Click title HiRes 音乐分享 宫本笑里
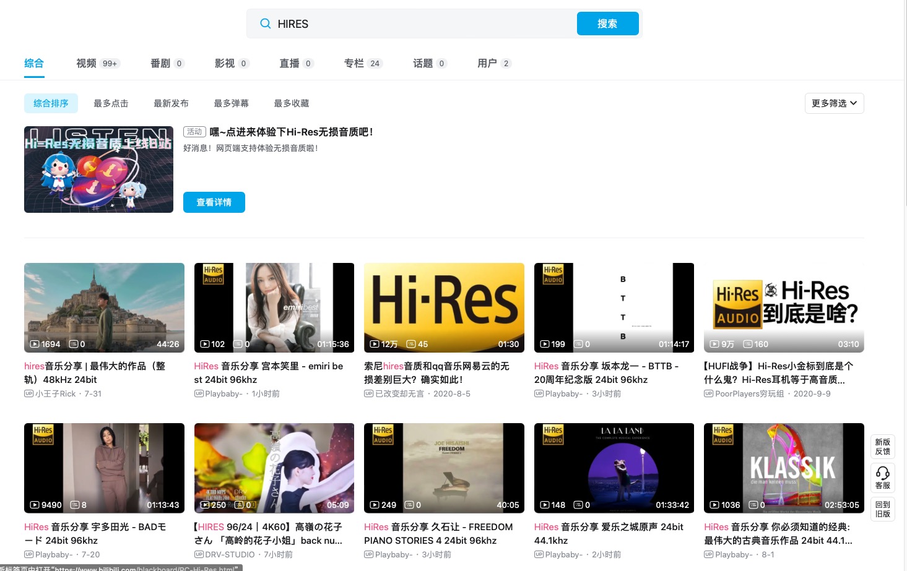Screen dimensions: 907x571 (x=269, y=373)
